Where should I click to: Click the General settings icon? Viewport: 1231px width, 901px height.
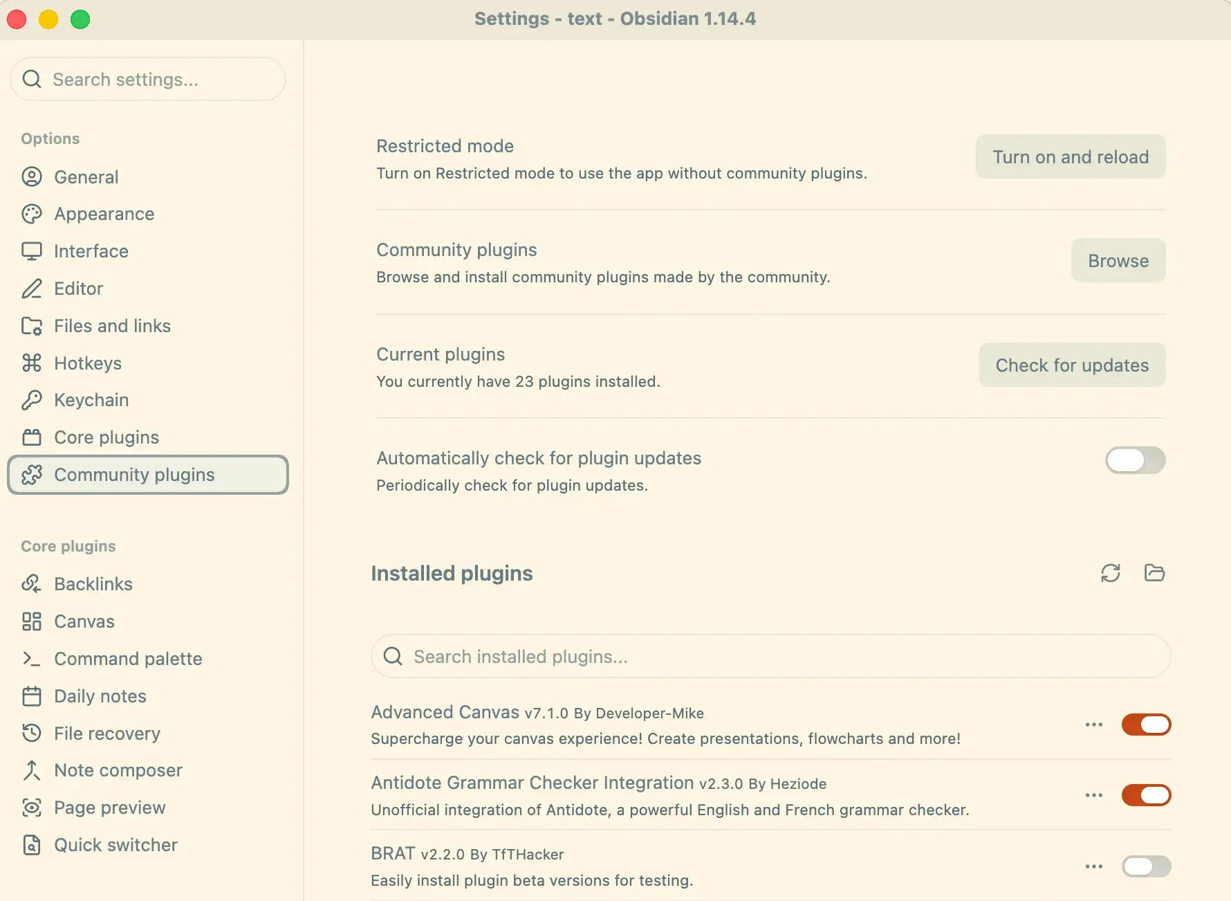(32, 177)
